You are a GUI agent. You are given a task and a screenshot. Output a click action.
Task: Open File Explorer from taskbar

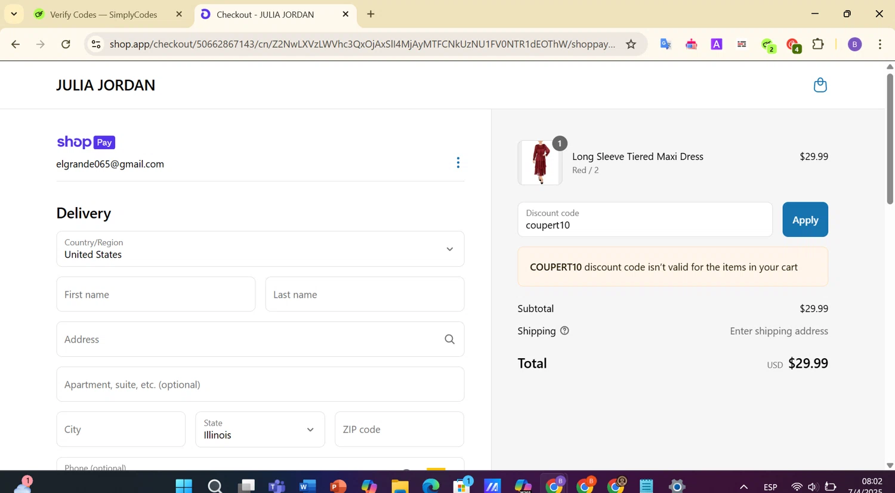point(400,486)
